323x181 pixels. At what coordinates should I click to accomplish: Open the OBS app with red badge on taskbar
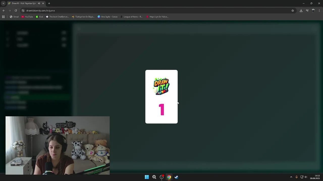click(162, 177)
